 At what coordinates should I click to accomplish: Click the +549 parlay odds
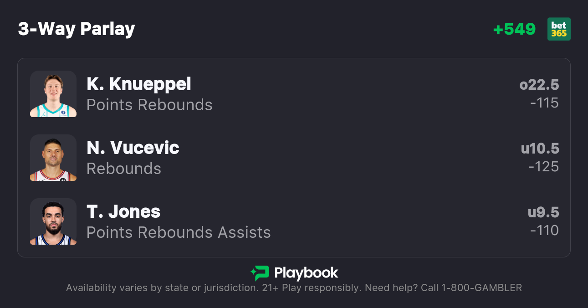click(x=514, y=29)
